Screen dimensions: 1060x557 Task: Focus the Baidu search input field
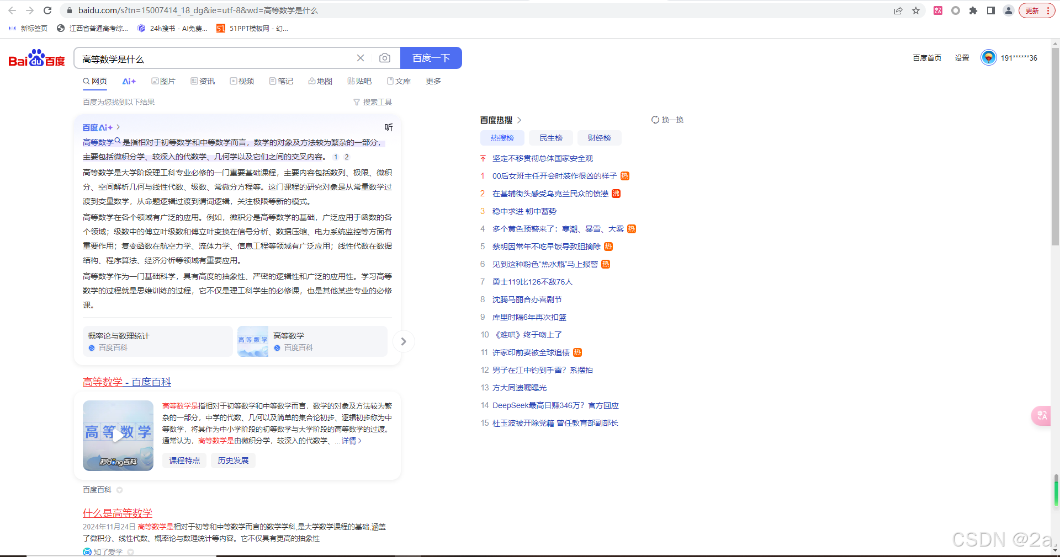(x=215, y=58)
